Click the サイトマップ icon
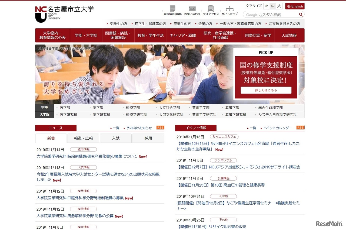Image resolution: width=346 pixels, height=230 pixels. 229,8
